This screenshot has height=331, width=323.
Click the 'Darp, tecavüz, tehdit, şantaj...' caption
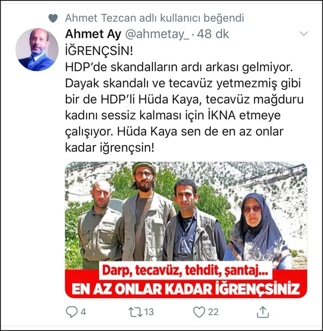click(185, 271)
